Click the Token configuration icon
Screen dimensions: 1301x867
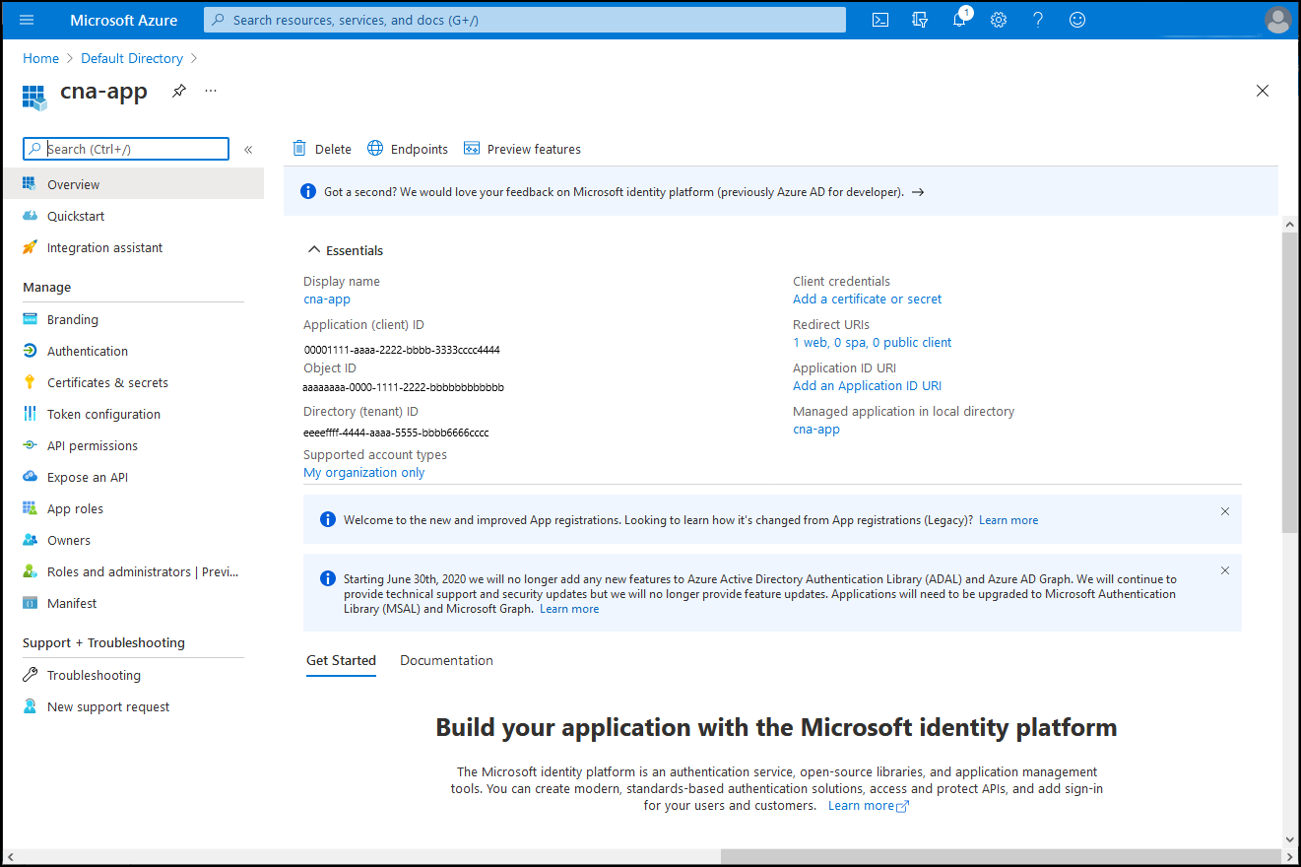(x=30, y=414)
